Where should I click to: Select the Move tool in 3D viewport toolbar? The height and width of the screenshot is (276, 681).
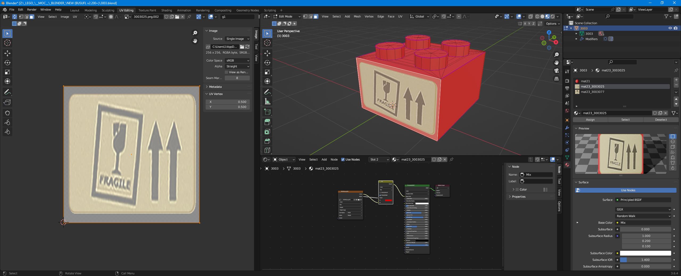267,53
